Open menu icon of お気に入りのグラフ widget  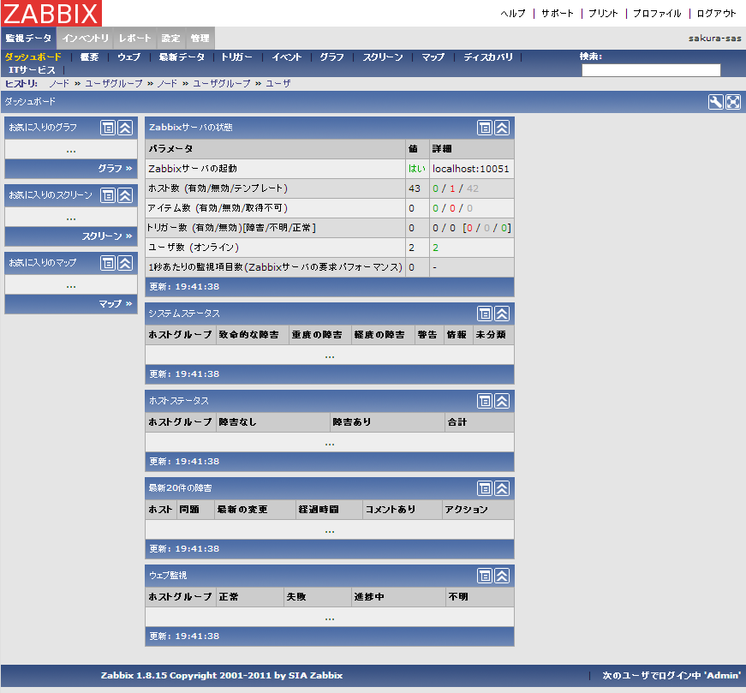[108, 128]
